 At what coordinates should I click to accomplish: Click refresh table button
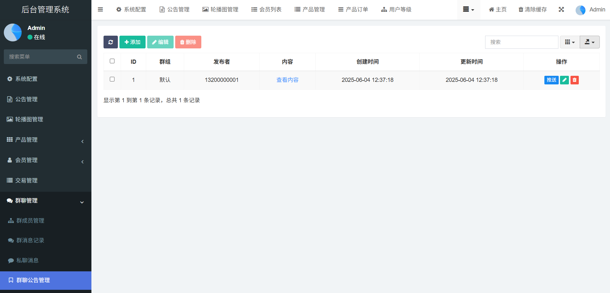pos(111,42)
